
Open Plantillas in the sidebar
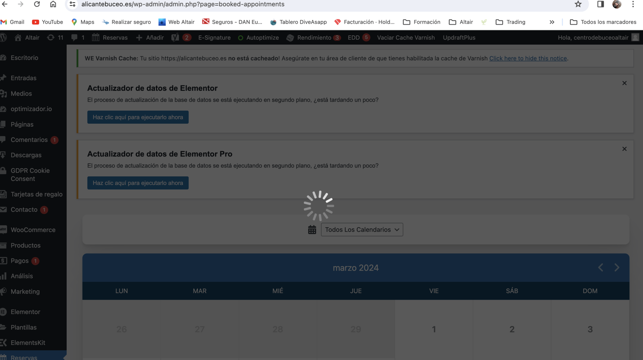23,327
